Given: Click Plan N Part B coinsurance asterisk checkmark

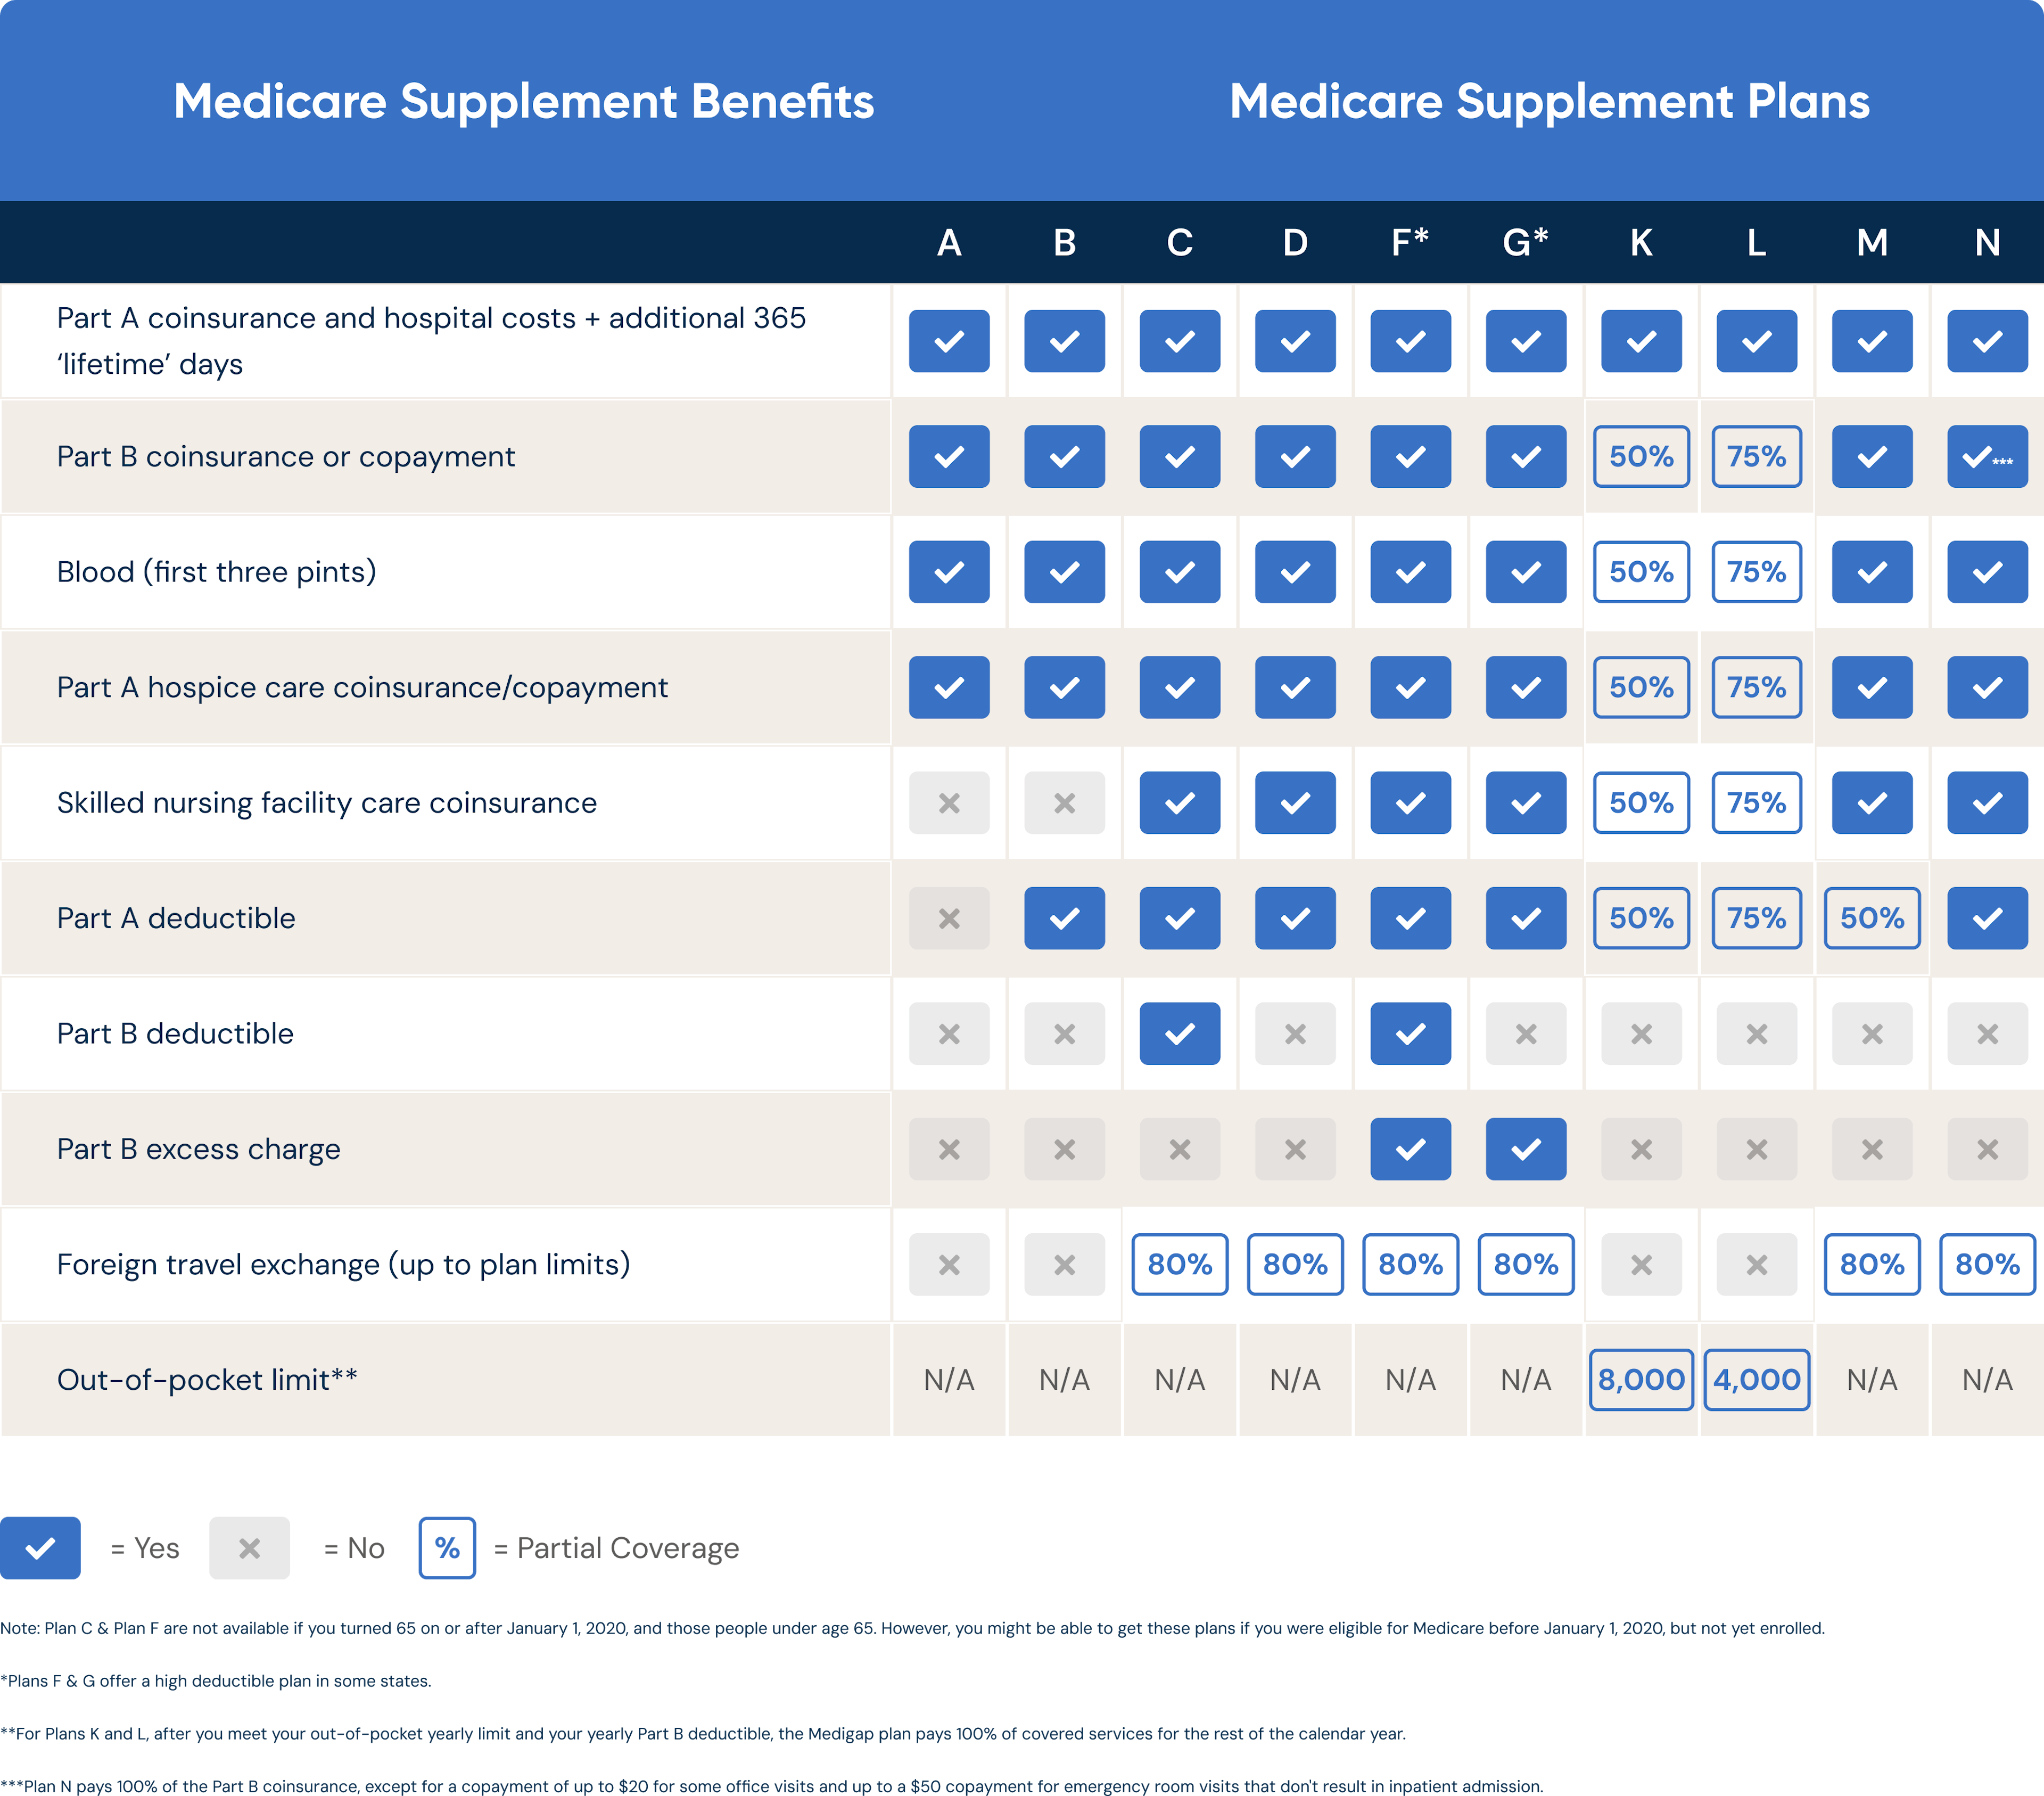Looking at the screenshot, I should (x=1987, y=457).
